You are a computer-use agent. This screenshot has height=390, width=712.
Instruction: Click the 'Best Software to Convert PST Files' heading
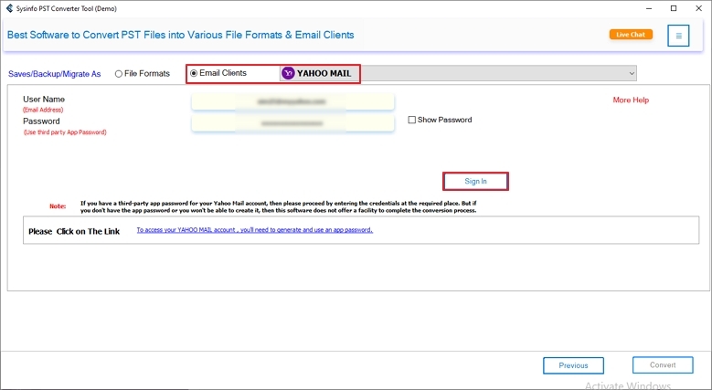point(180,35)
